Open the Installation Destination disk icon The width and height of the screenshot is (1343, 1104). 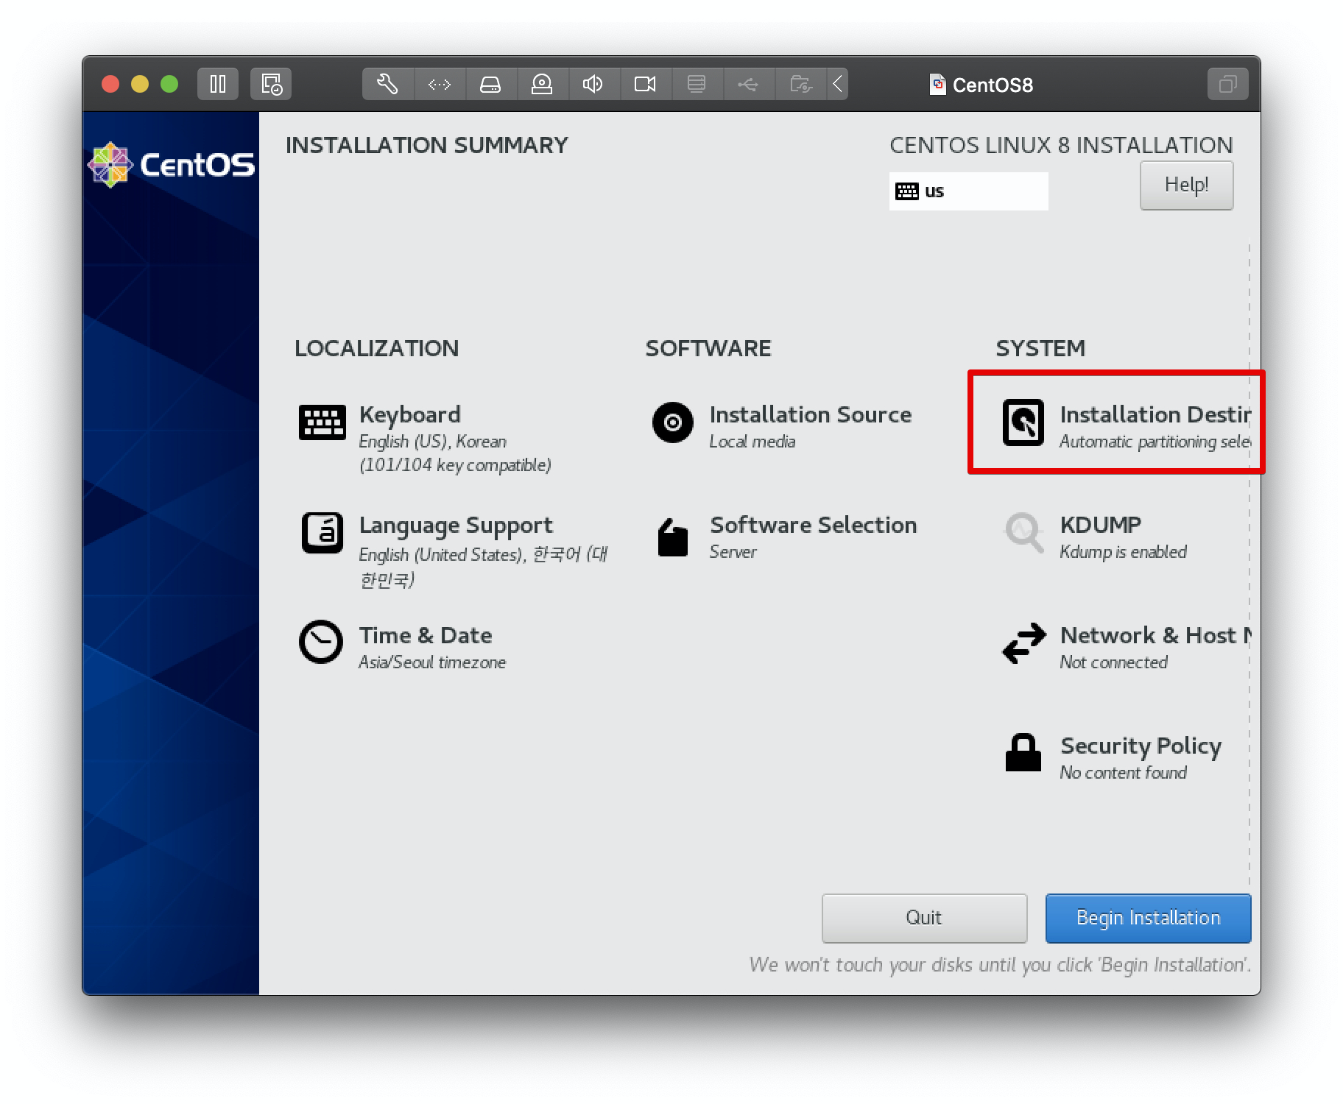(x=1023, y=422)
